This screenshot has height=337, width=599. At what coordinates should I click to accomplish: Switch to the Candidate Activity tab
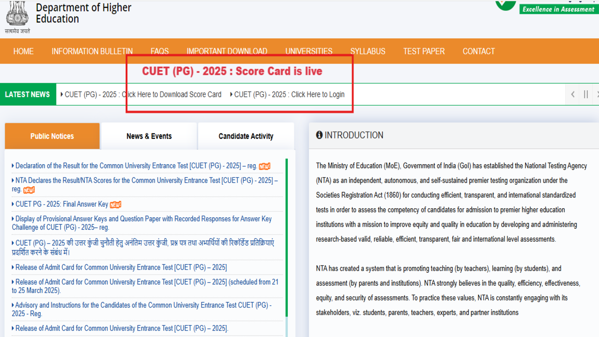pos(246,136)
